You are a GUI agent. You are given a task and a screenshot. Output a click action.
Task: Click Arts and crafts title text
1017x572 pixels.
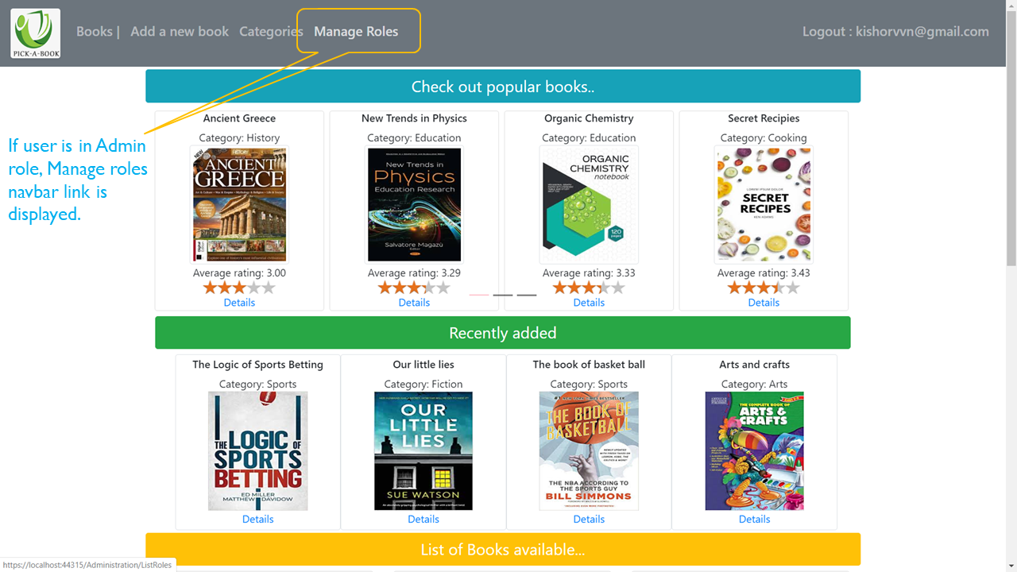pyautogui.click(x=755, y=365)
